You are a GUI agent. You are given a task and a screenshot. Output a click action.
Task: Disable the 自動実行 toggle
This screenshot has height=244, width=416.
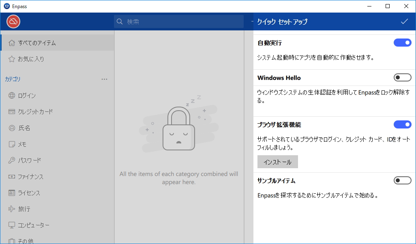click(402, 43)
